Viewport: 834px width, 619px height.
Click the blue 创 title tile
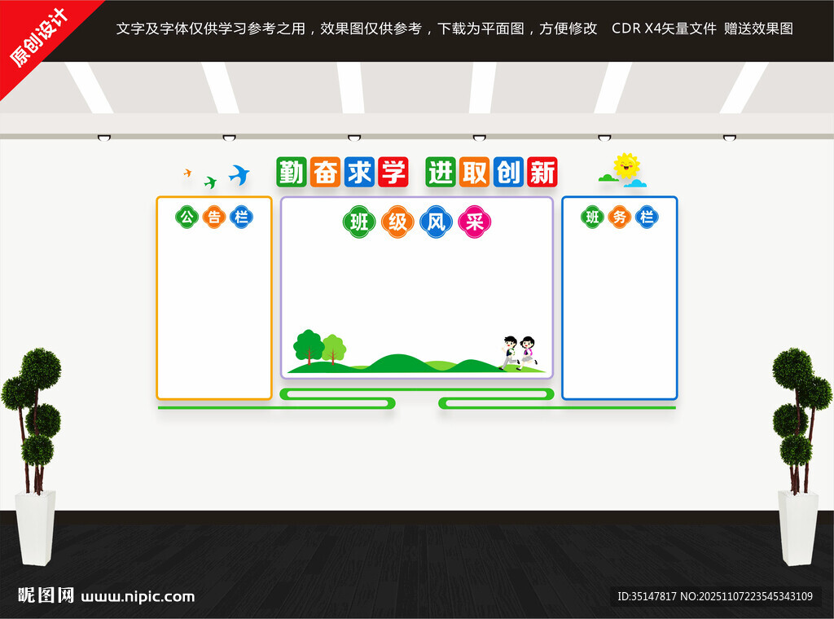[508, 172]
